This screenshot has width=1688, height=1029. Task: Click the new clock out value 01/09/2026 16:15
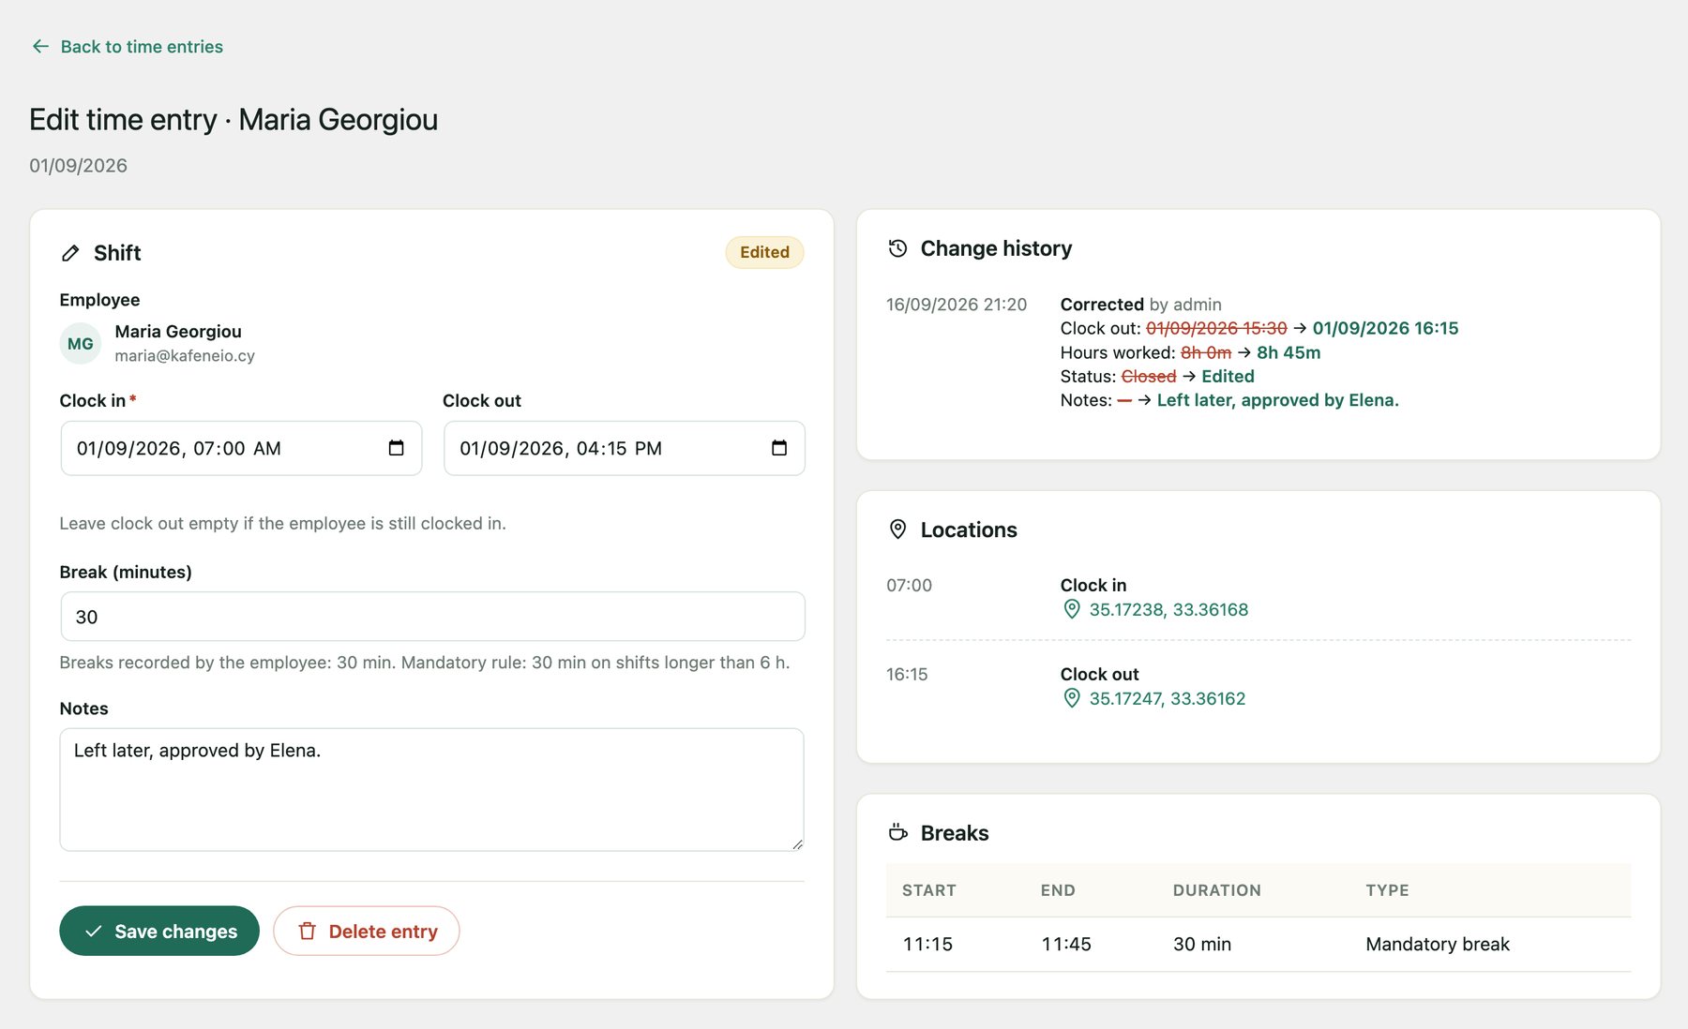[1385, 328]
